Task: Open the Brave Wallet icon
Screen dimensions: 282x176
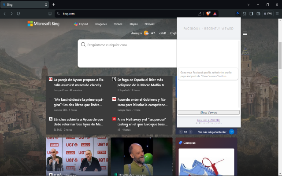Action: [258, 14]
